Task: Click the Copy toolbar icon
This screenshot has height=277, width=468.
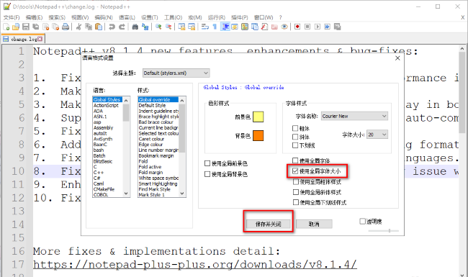Action: pyautogui.click(x=89, y=27)
